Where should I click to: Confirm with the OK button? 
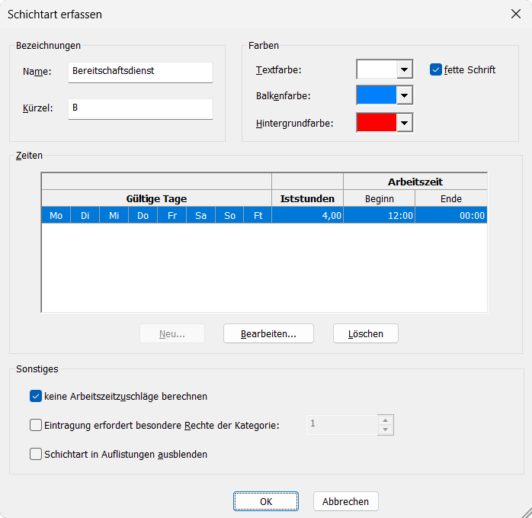click(266, 501)
